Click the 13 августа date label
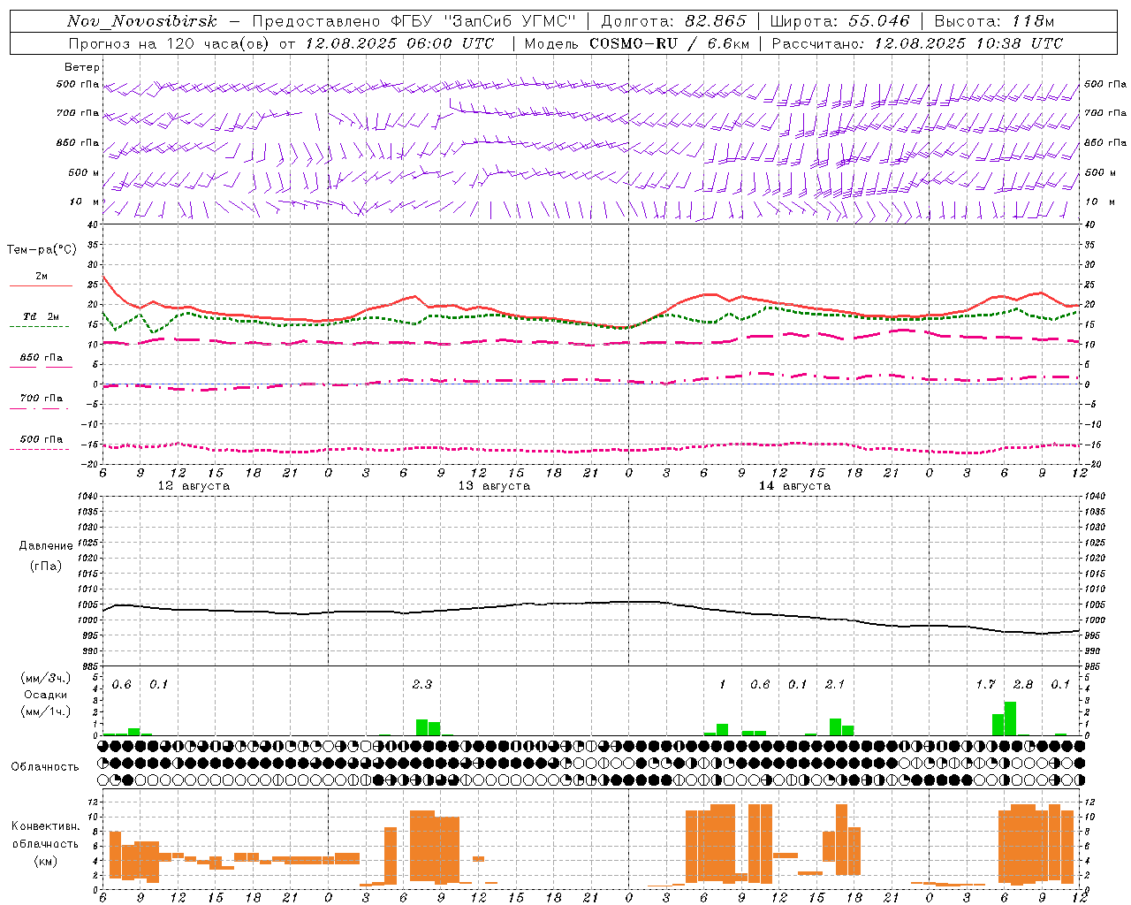 point(494,486)
